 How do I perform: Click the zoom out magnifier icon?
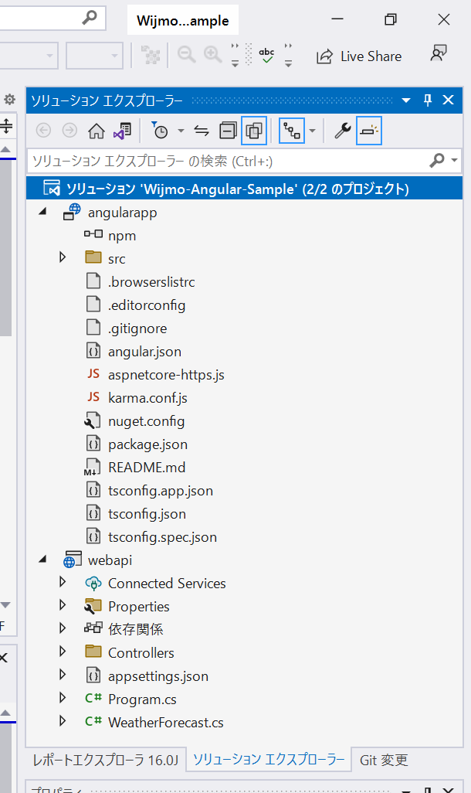[187, 54]
